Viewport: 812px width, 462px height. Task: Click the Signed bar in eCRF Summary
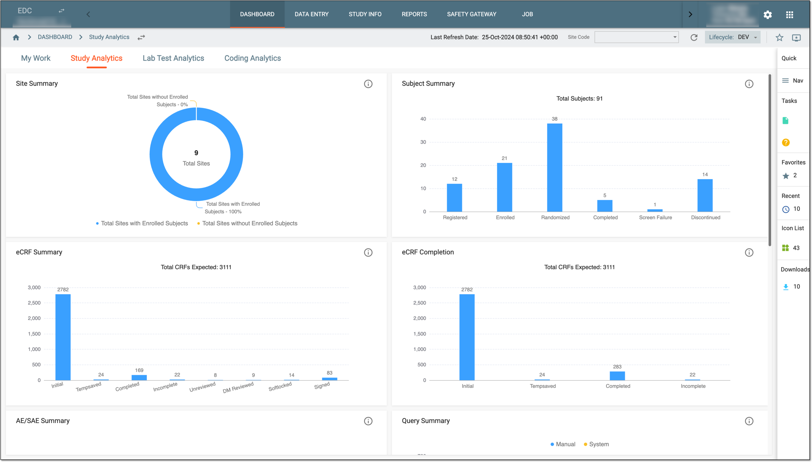coord(329,379)
